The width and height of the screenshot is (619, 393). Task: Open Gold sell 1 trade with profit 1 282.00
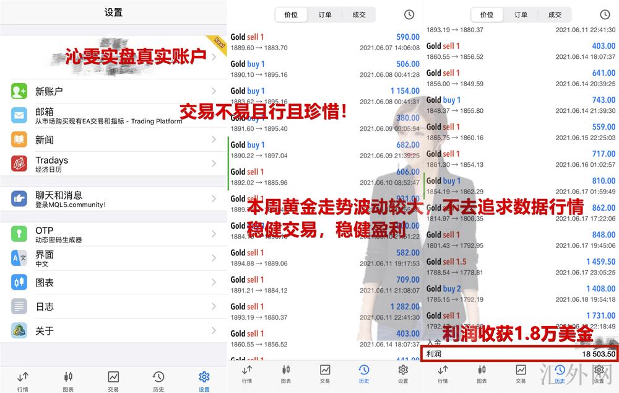(x=325, y=312)
